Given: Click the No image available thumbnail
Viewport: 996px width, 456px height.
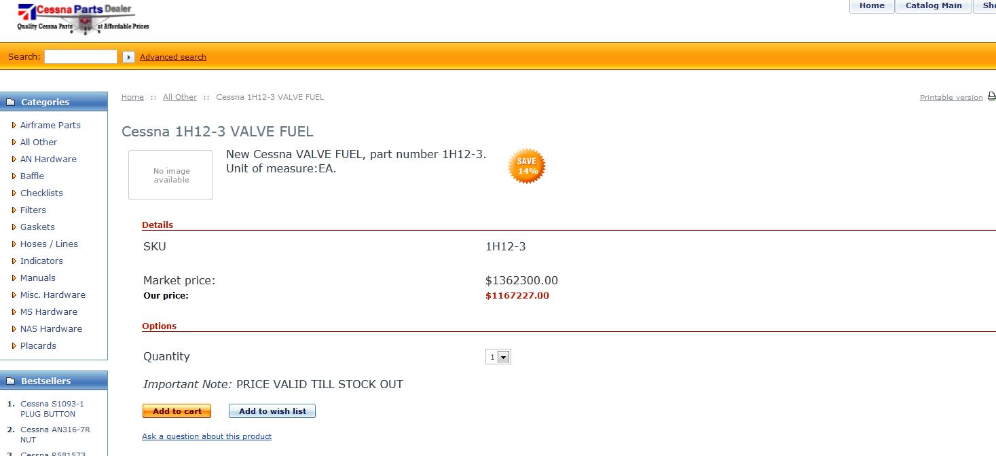Looking at the screenshot, I should 170,175.
